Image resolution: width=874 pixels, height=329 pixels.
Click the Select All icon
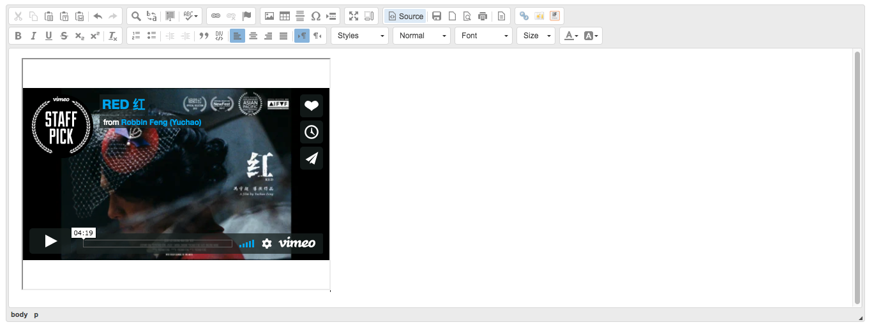[169, 16]
